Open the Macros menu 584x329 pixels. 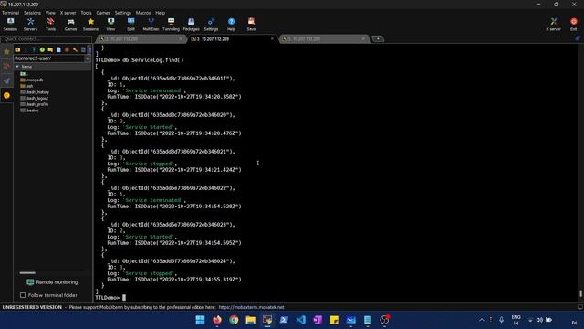[143, 13]
